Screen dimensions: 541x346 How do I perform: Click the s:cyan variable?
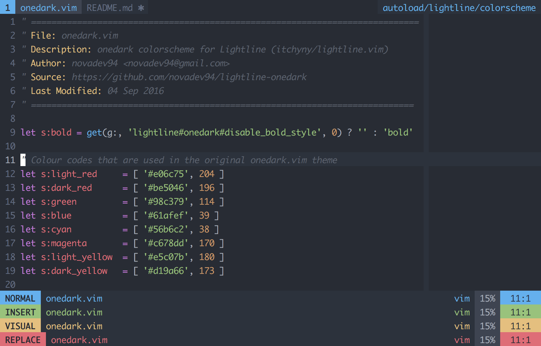[x=56, y=229]
